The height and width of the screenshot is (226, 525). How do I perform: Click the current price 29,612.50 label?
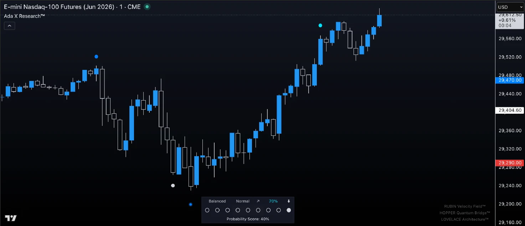(510, 15)
